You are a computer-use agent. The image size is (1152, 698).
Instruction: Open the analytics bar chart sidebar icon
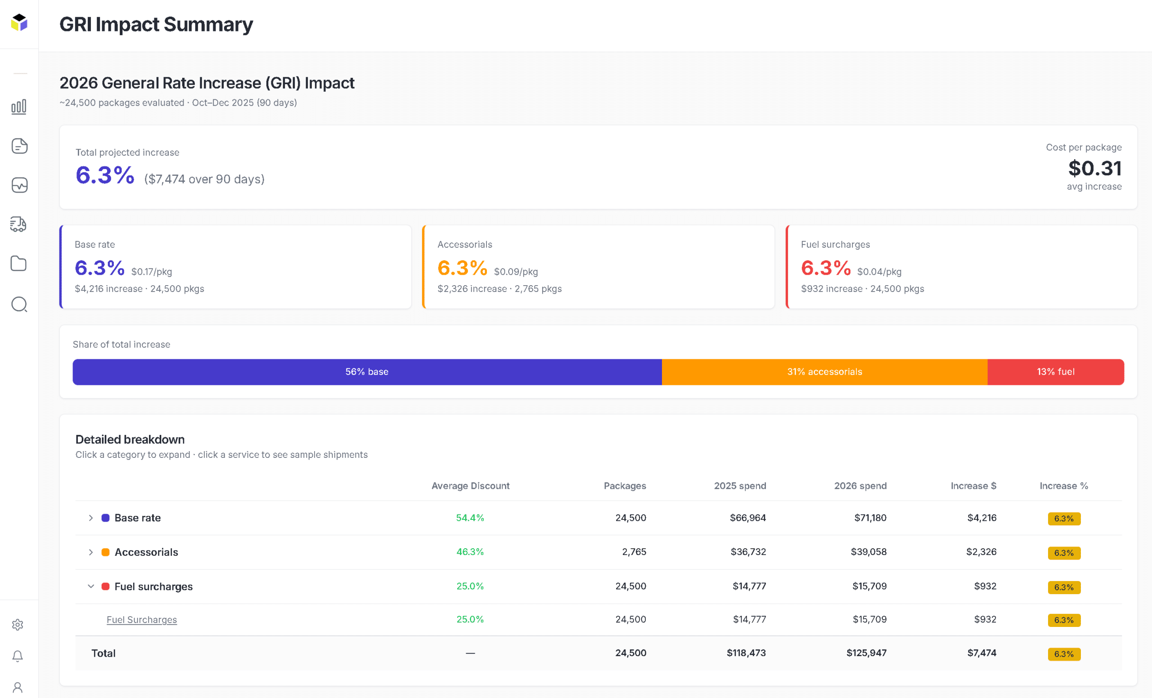pos(19,106)
